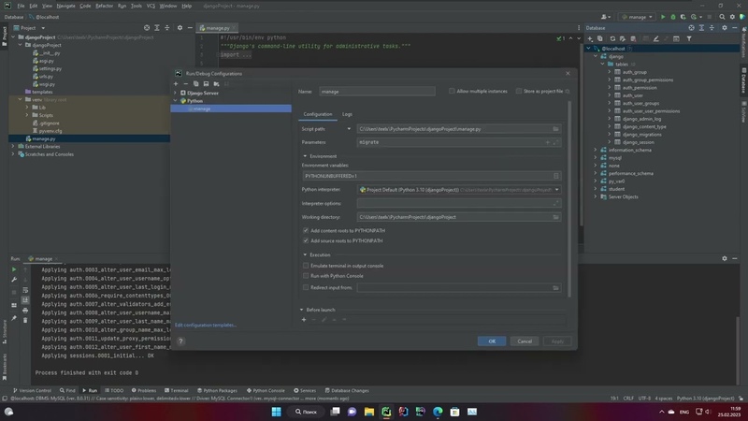Viewport: 748px width, 421px height.
Task: Collapse the Execution section
Action: click(x=305, y=254)
